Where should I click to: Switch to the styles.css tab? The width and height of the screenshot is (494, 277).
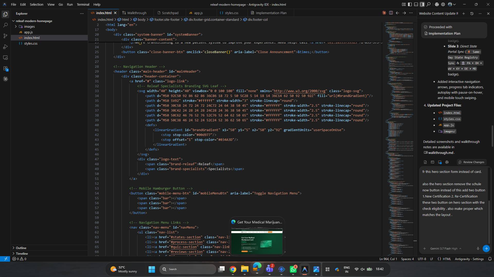(x=229, y=13)
